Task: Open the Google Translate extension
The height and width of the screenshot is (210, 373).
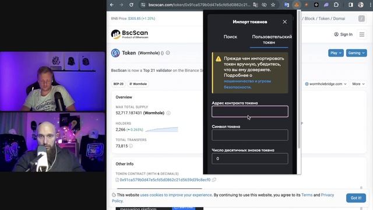Action: [x=287, y=5]
